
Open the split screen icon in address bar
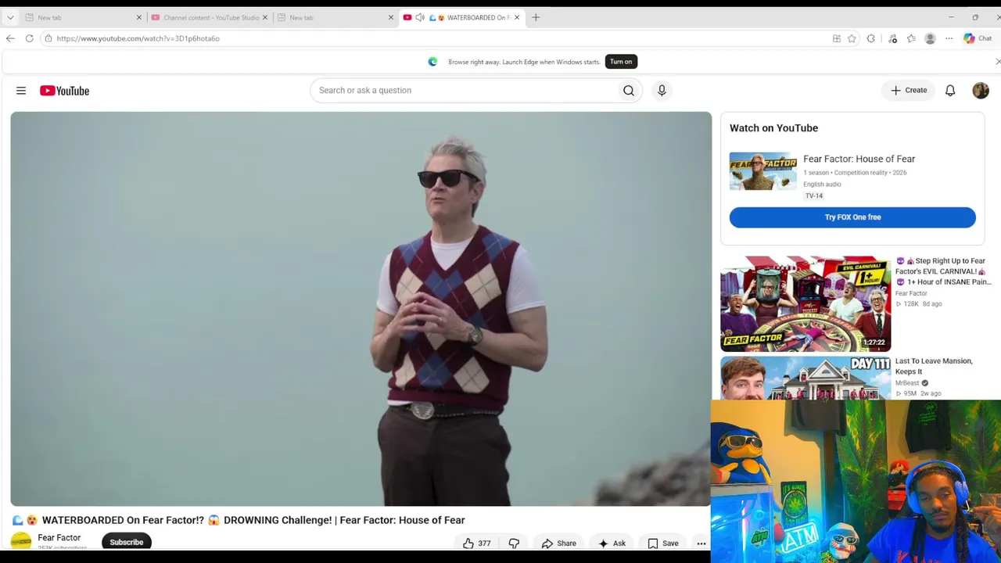tap(837, 38)
